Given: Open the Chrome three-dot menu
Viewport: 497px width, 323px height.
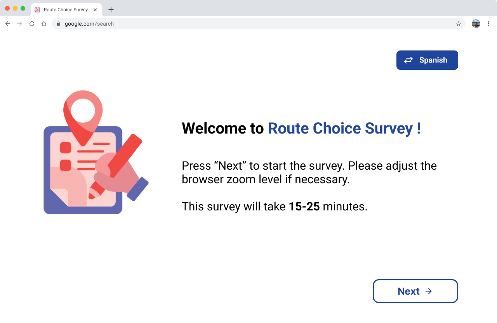Looking at the screenshot, I should click(x=488, y=24).
